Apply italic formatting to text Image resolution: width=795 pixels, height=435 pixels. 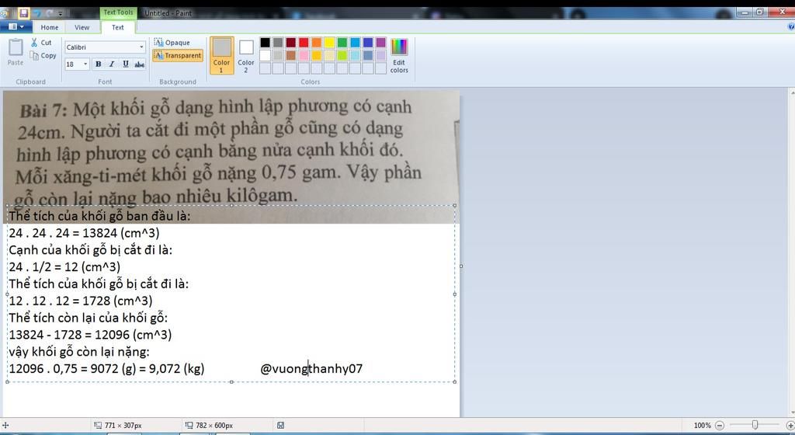coord(112,64)
